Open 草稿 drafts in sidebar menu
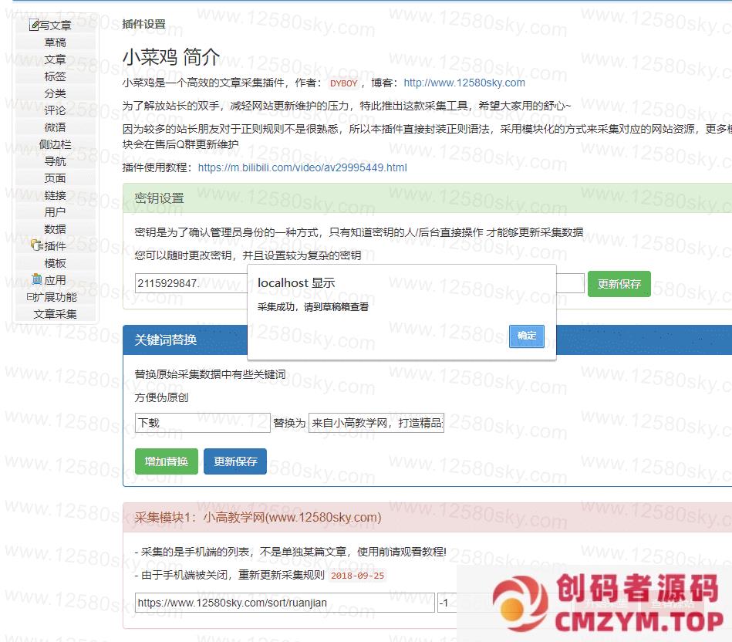This screenshot has width=732, height=642. click(x=55, y=42)
